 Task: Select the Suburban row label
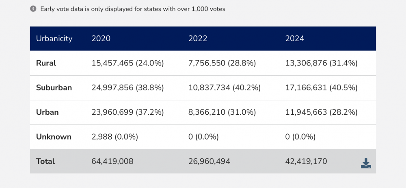click(54, 87)
